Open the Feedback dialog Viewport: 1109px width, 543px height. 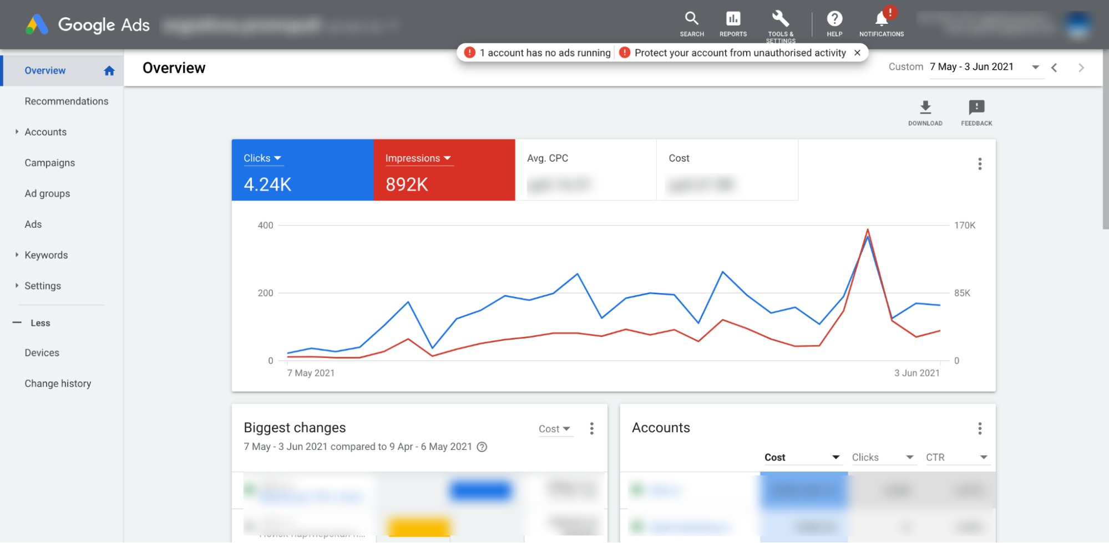click(x=976, y=113)
